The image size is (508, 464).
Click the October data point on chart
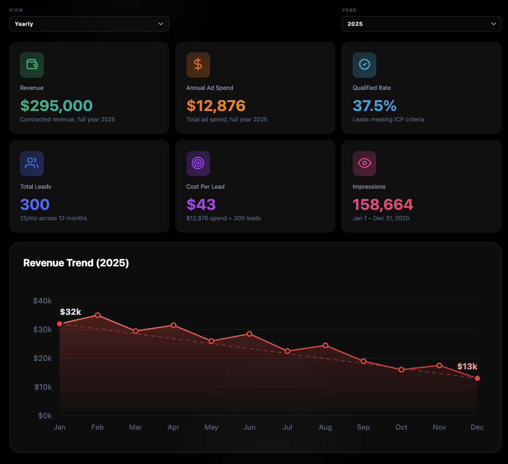[401, 370]
